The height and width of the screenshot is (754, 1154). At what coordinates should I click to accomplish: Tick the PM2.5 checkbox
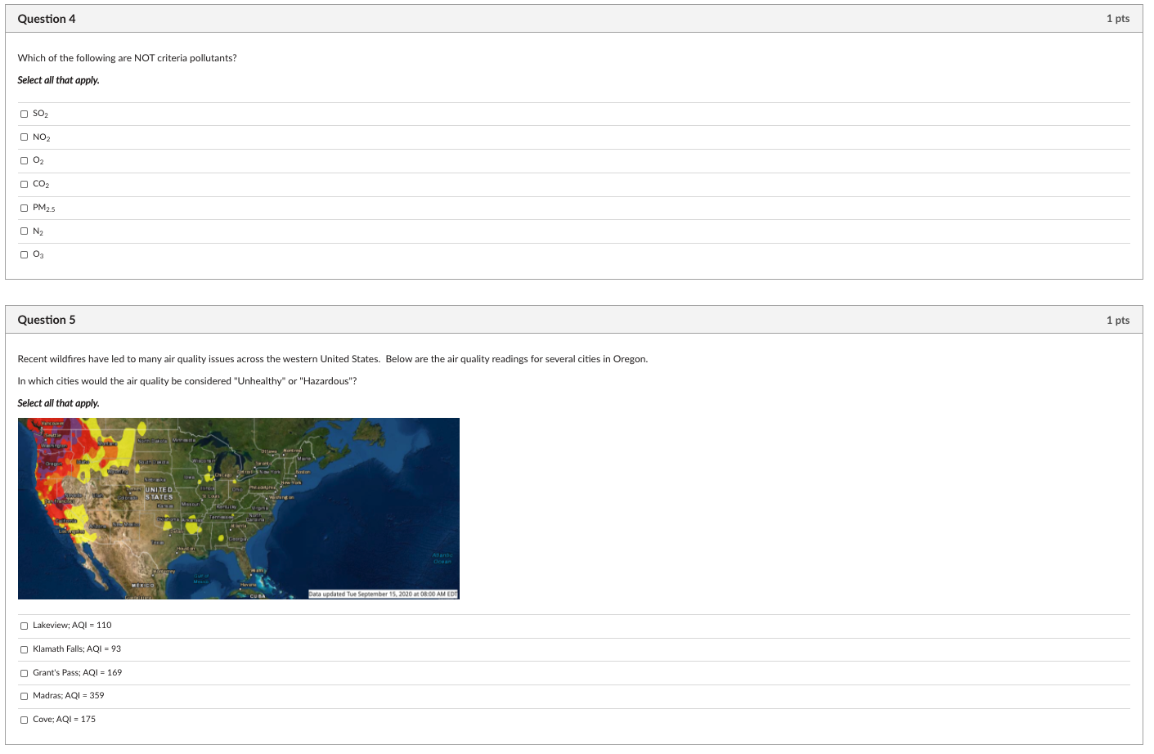[x=25, y=208]
